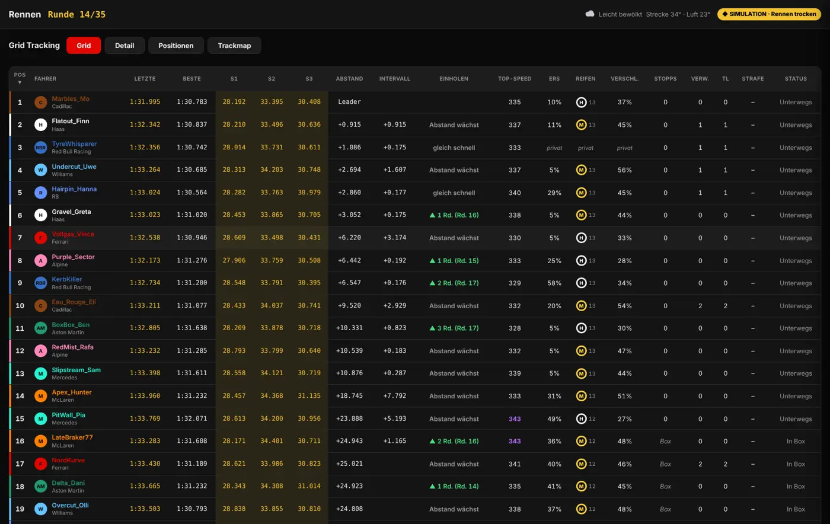Switch to the Grid view tab
Screen dimensions: 830x524
pos(84,46)
